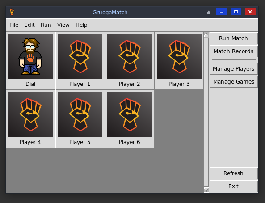Image resolution: width=265 pixels, height=203 pixels.
Task: Select Player 4 fist icon
Action: coord(30,114)
